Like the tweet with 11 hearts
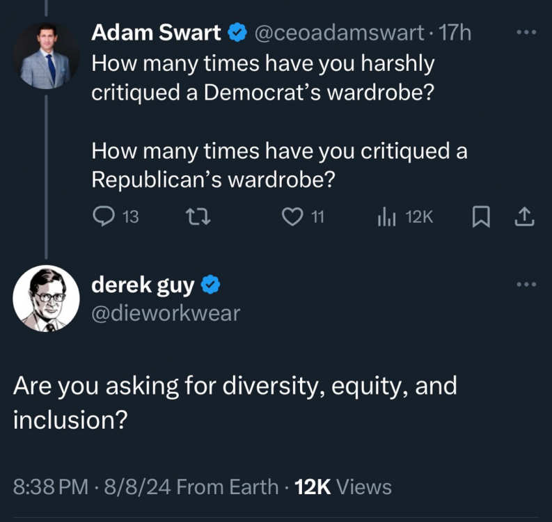552x522 pixels. point(291,217)
